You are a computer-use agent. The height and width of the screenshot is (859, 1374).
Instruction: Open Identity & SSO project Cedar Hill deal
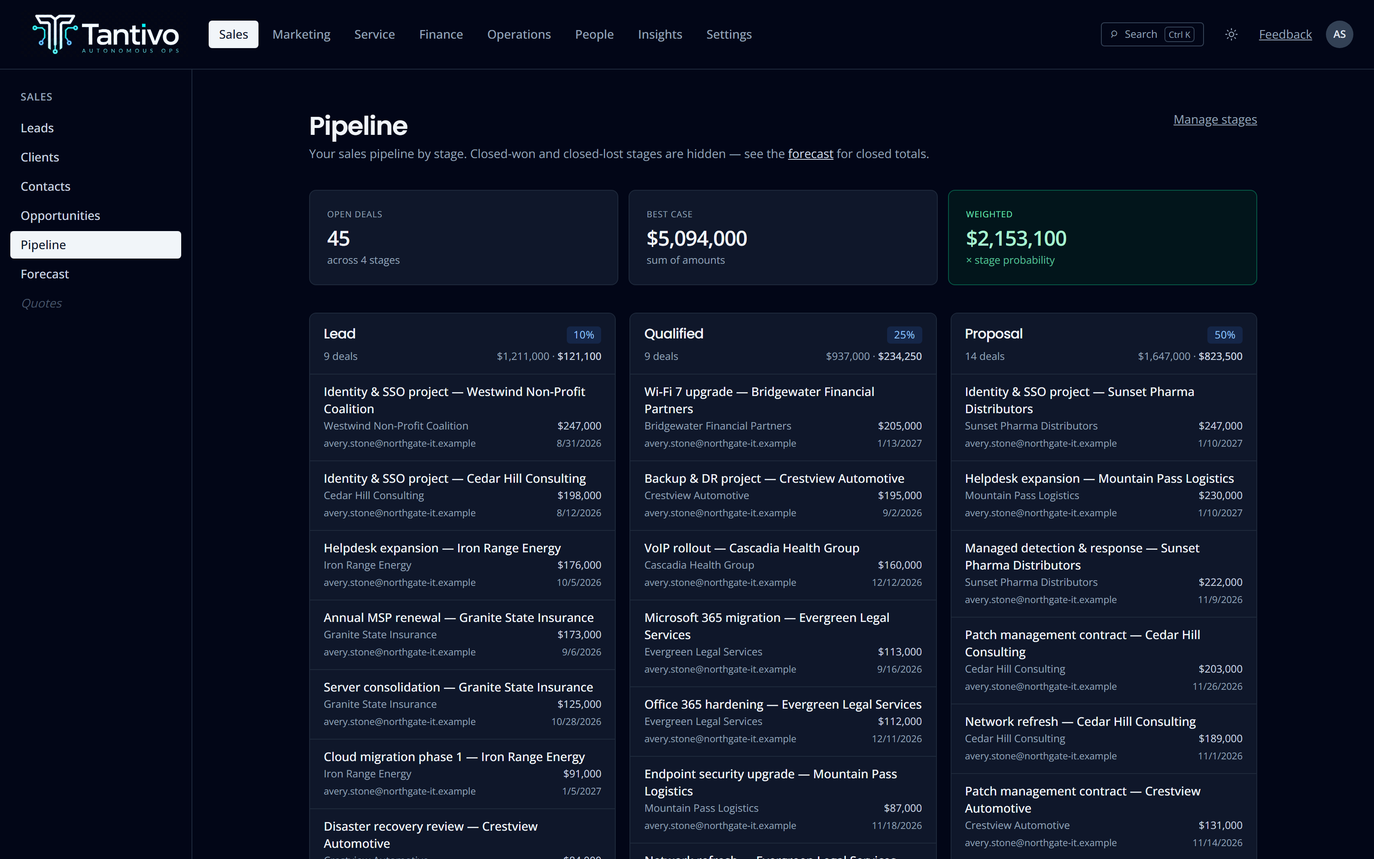click(x=462, y=496)
